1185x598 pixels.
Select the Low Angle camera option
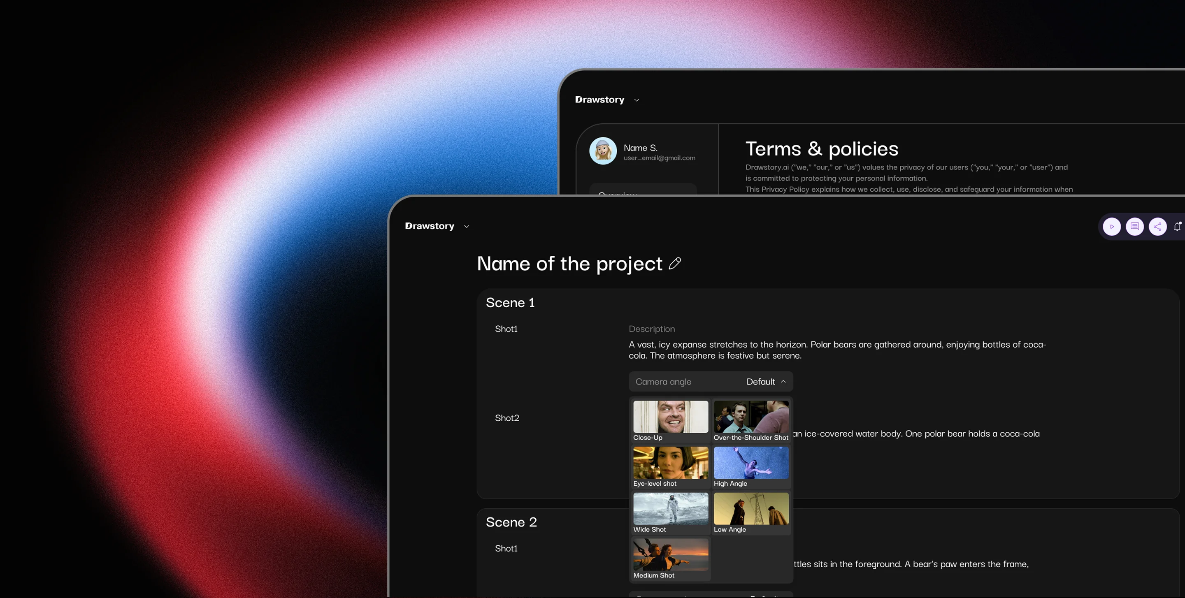tap(751, 513)
